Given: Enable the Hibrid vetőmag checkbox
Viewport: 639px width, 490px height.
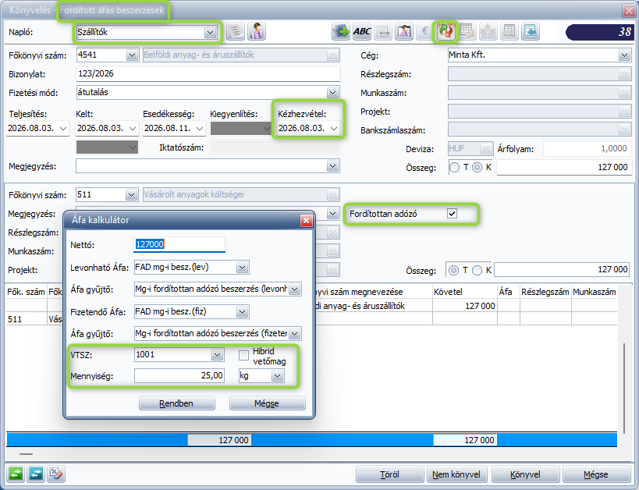Looking at the screenshot, I should (243, 355).
